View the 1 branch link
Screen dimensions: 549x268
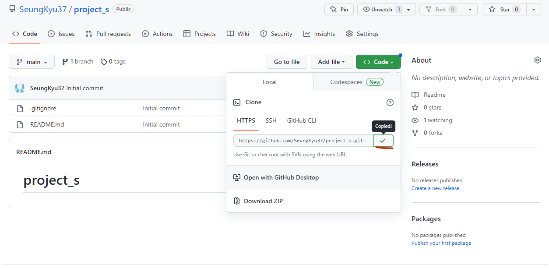click(x=77, y=62)
